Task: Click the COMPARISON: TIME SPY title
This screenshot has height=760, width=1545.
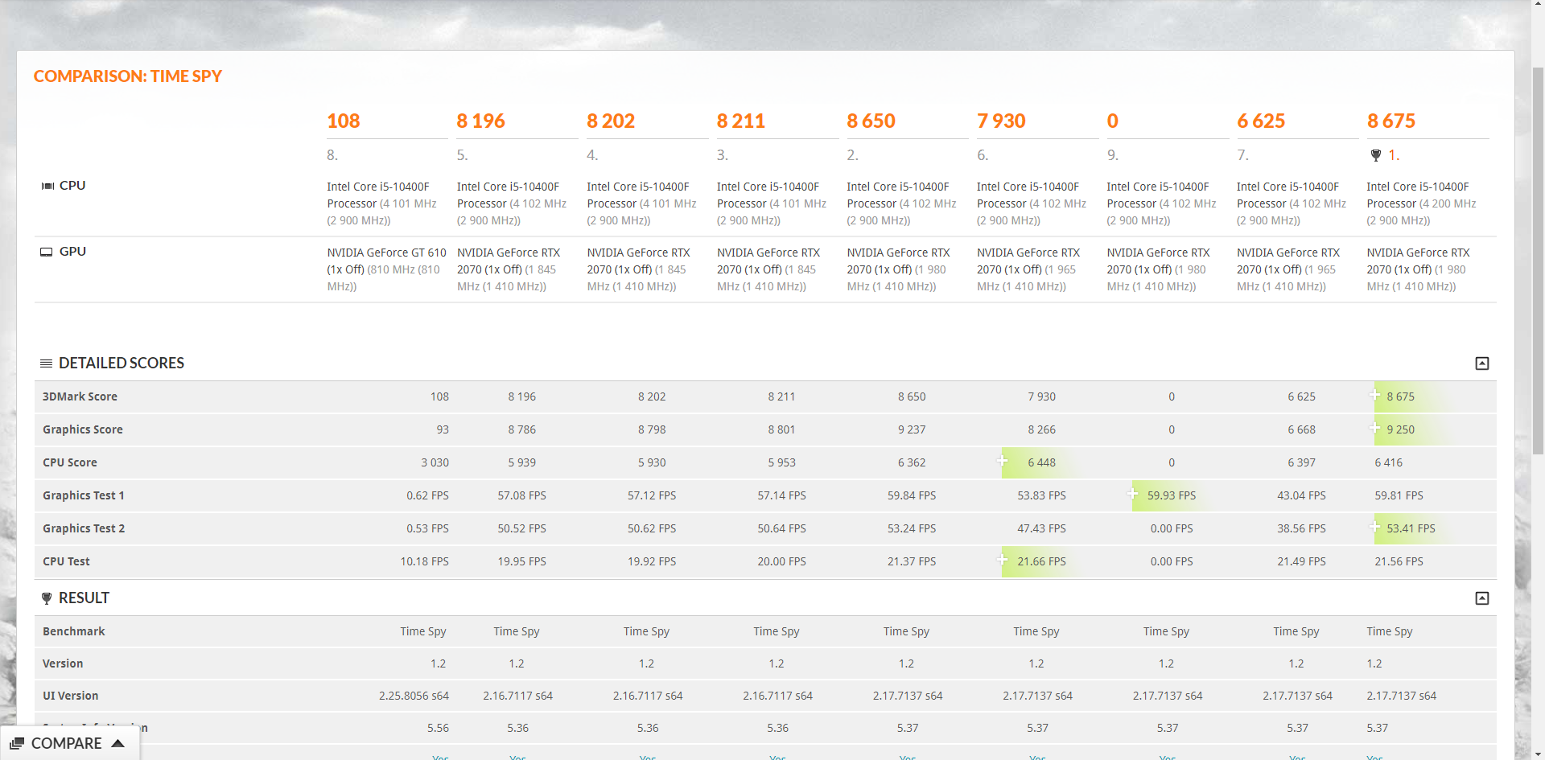Action: click(128, 76)
